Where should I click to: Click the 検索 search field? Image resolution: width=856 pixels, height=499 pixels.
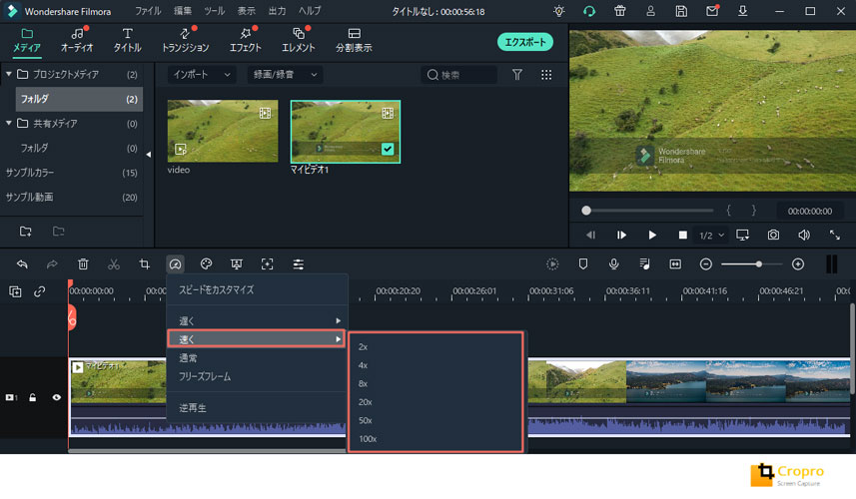(459, 75)
